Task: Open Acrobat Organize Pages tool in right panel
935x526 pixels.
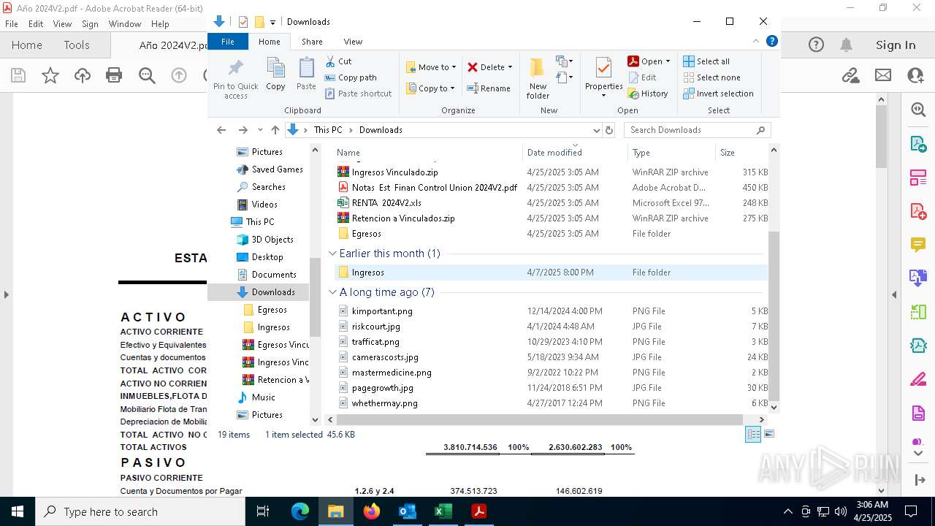Action: click(918, 312)
